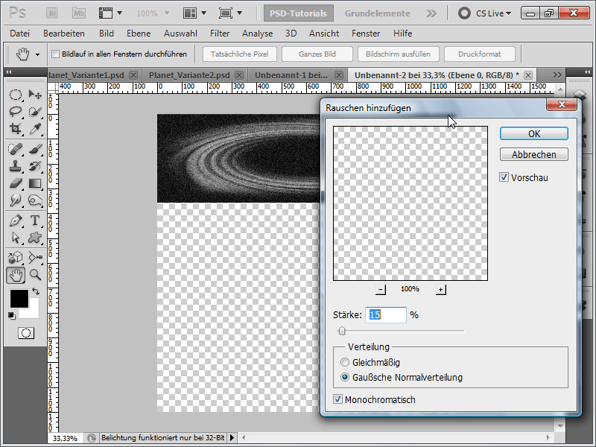Select the Clone Stamp tool
The height and width of the screenshot is (447, 596).
point(15,166)
